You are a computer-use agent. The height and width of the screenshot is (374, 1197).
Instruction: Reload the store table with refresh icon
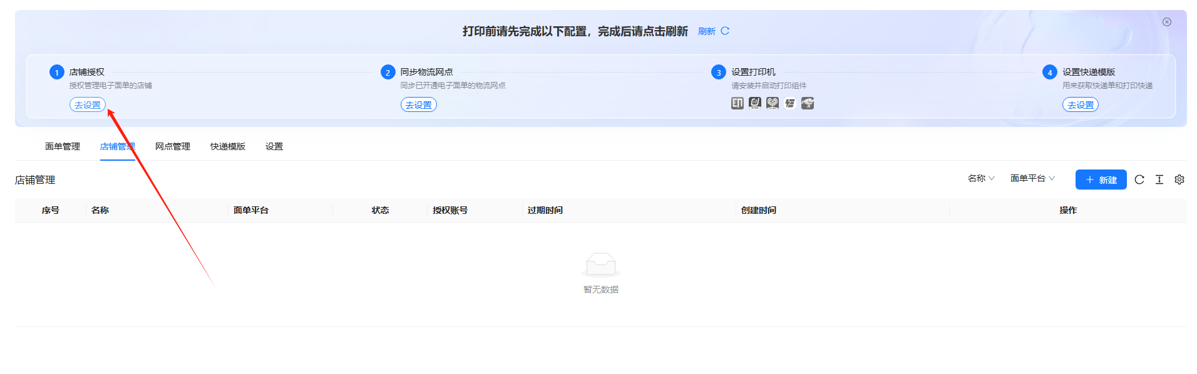(1139, 179)
